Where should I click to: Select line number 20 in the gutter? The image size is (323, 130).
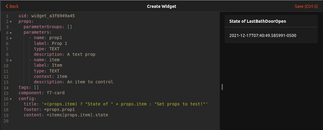tap(7, 121)
